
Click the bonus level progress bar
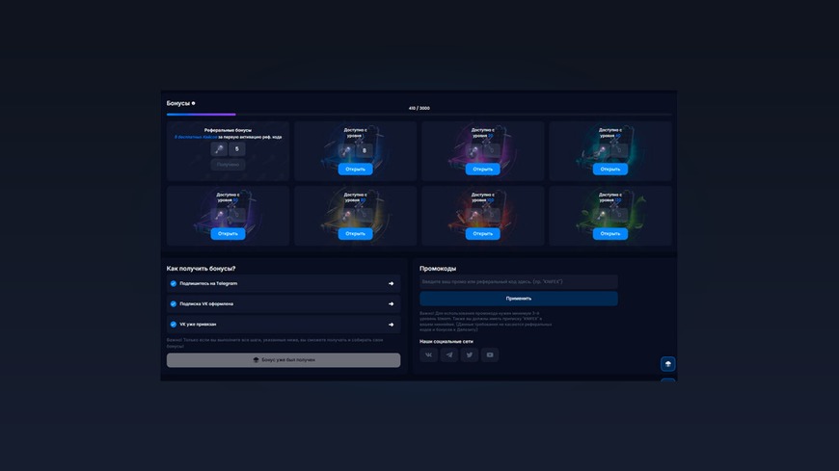[x=419, y=115]
